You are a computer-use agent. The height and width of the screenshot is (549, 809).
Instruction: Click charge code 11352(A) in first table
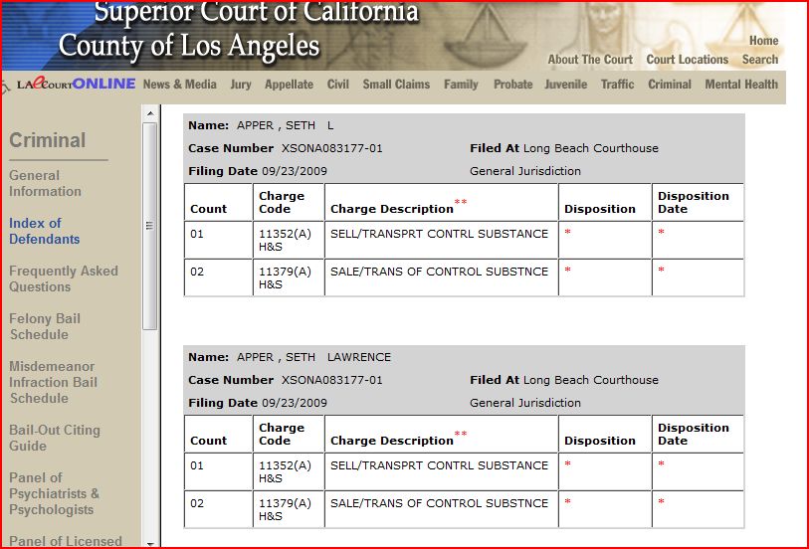click(x=285, y=234)
